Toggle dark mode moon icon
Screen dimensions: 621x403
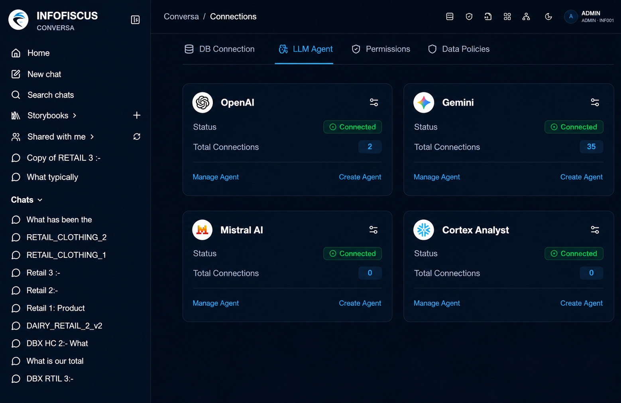tap(548, 16)
